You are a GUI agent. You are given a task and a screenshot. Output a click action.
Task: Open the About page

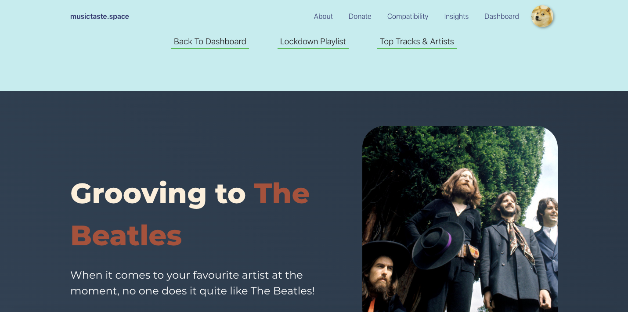click(x=323, y=17)
